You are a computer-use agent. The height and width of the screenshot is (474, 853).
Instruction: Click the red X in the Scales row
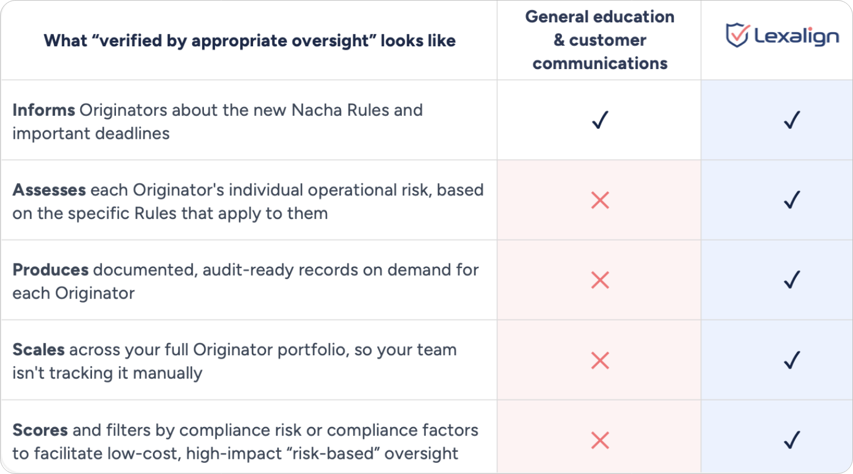point(600,360)
